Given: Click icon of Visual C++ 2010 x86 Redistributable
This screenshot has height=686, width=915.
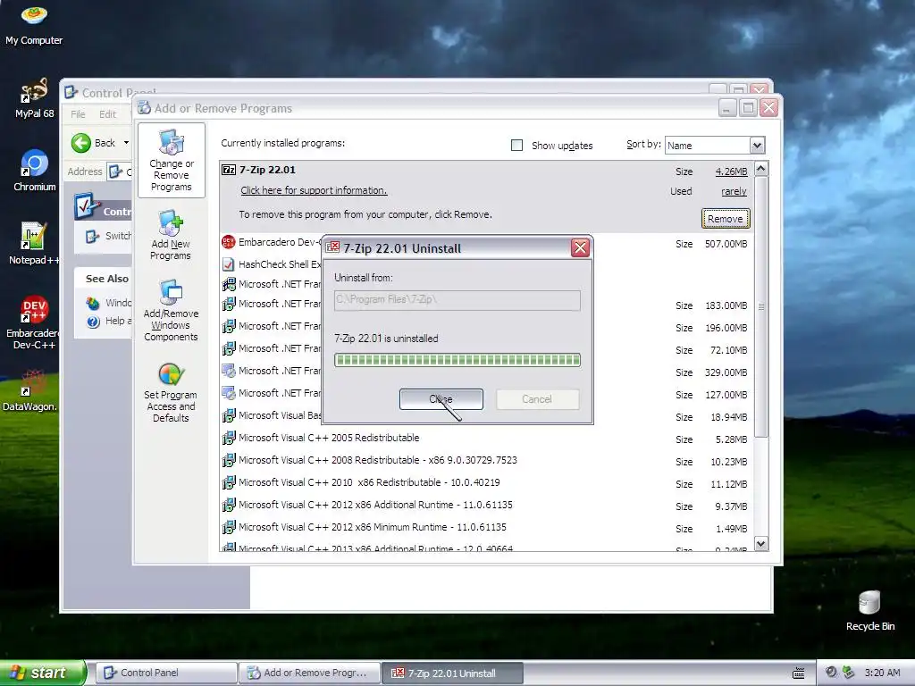Looking at the screenshot, I should point(228,482).
